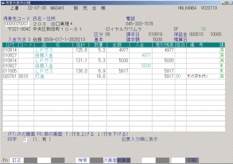The width and height of the screenshot is (233, 164).
Task: Click the quantity value 18.0
Action: [101, 76]
